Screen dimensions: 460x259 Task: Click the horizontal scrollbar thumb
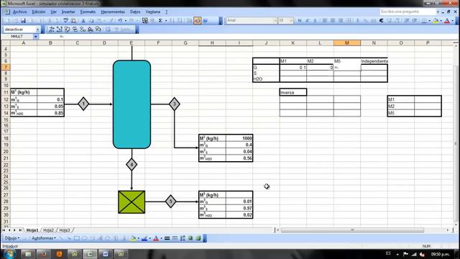[352, 230]
